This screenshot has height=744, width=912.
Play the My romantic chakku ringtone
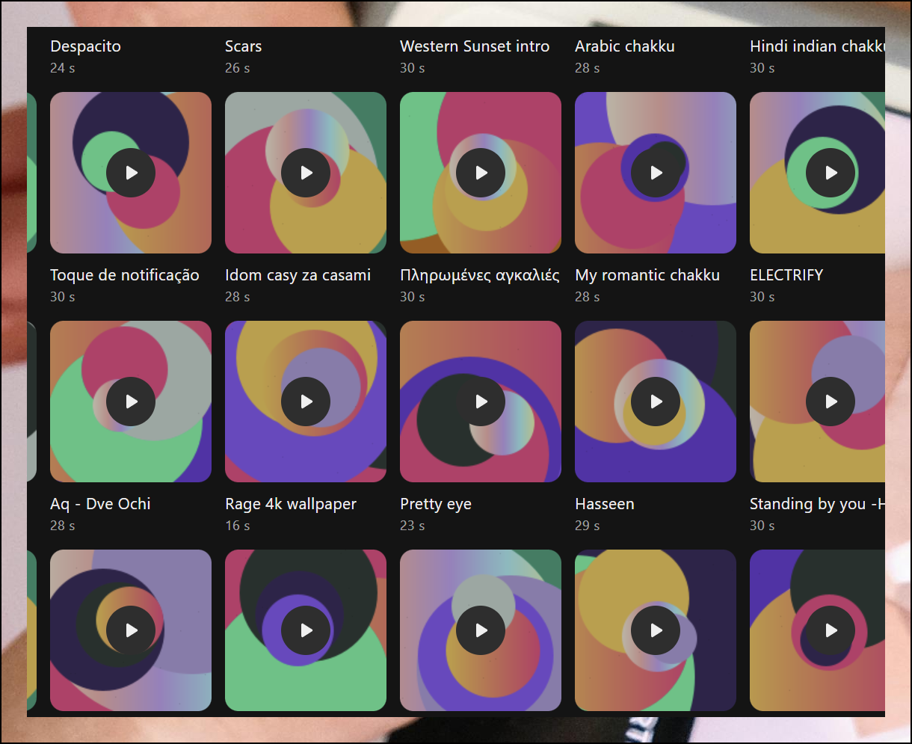[656, 173]
